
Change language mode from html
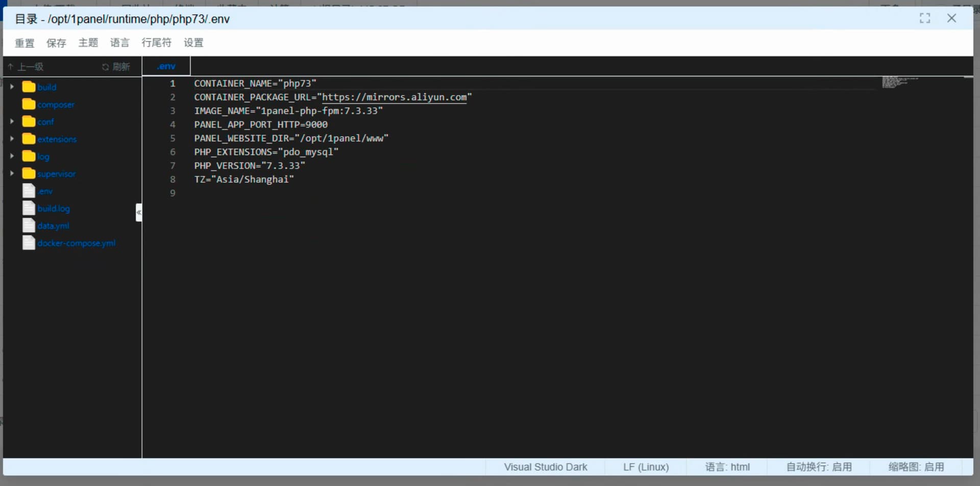point(727,467)
